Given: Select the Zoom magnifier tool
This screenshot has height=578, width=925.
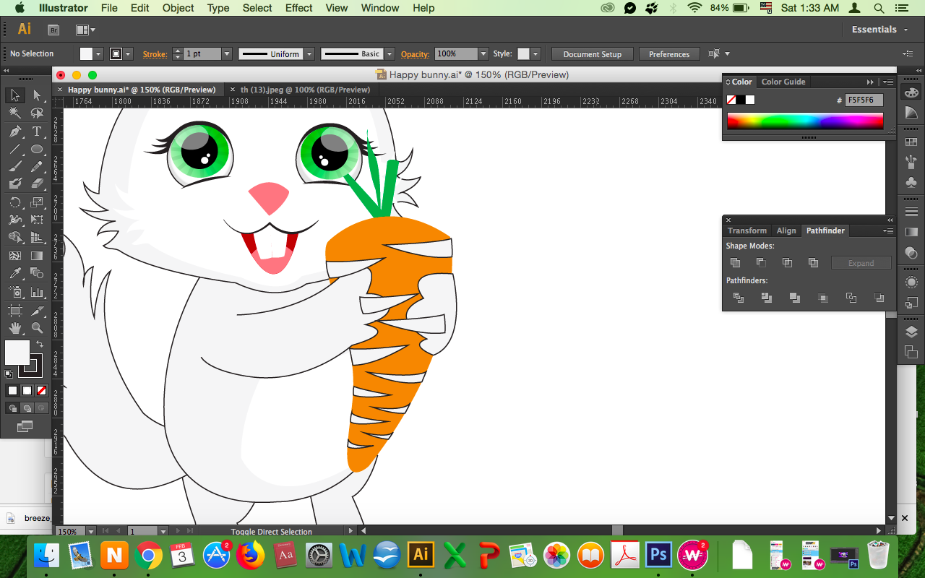Looking at the screenshot, I should 37,328.
